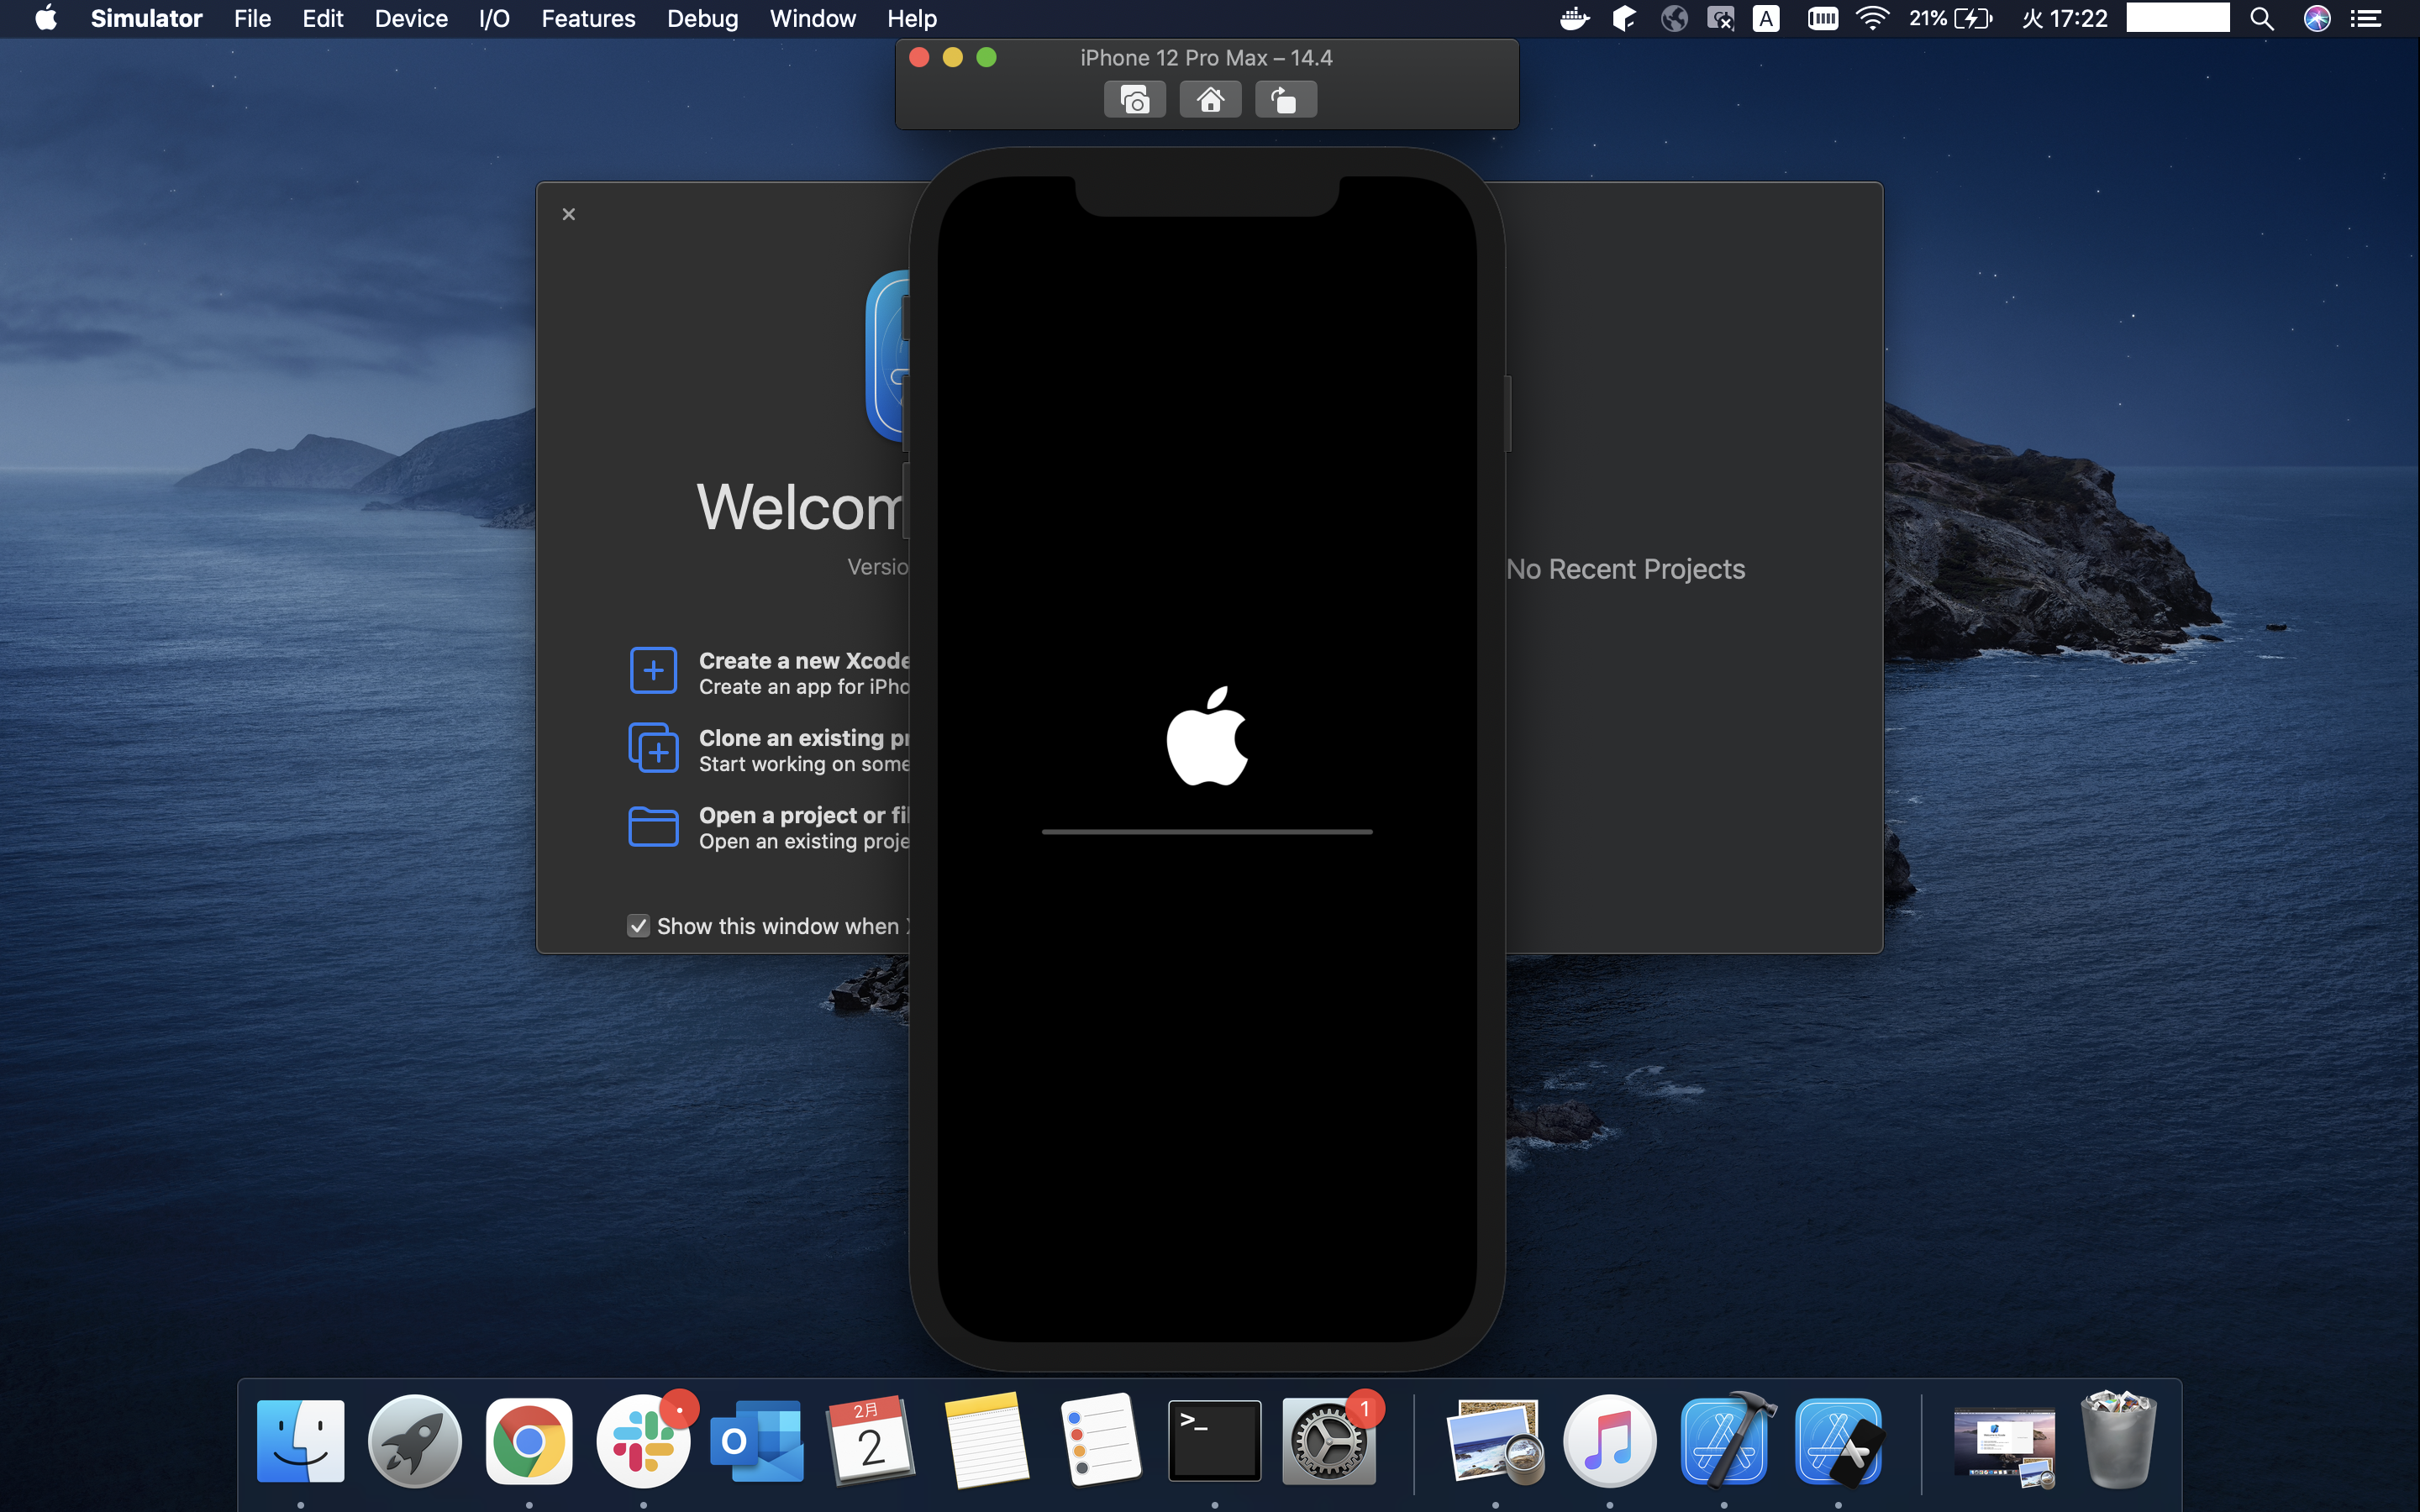
Task: Show battery status at 21%
Action: [x=1950, y=18]
